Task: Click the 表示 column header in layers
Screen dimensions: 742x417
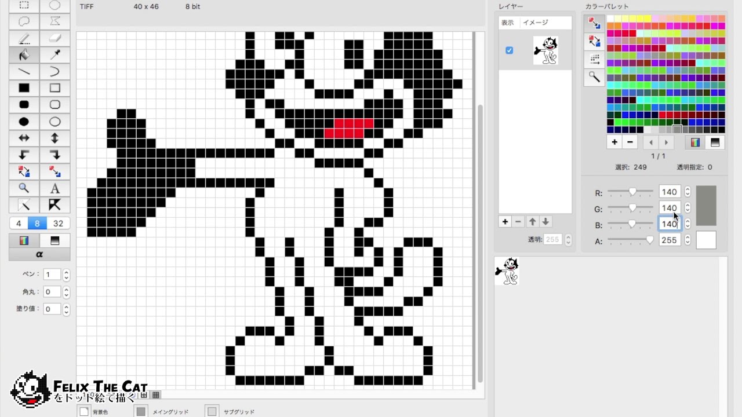Action: 508,23
